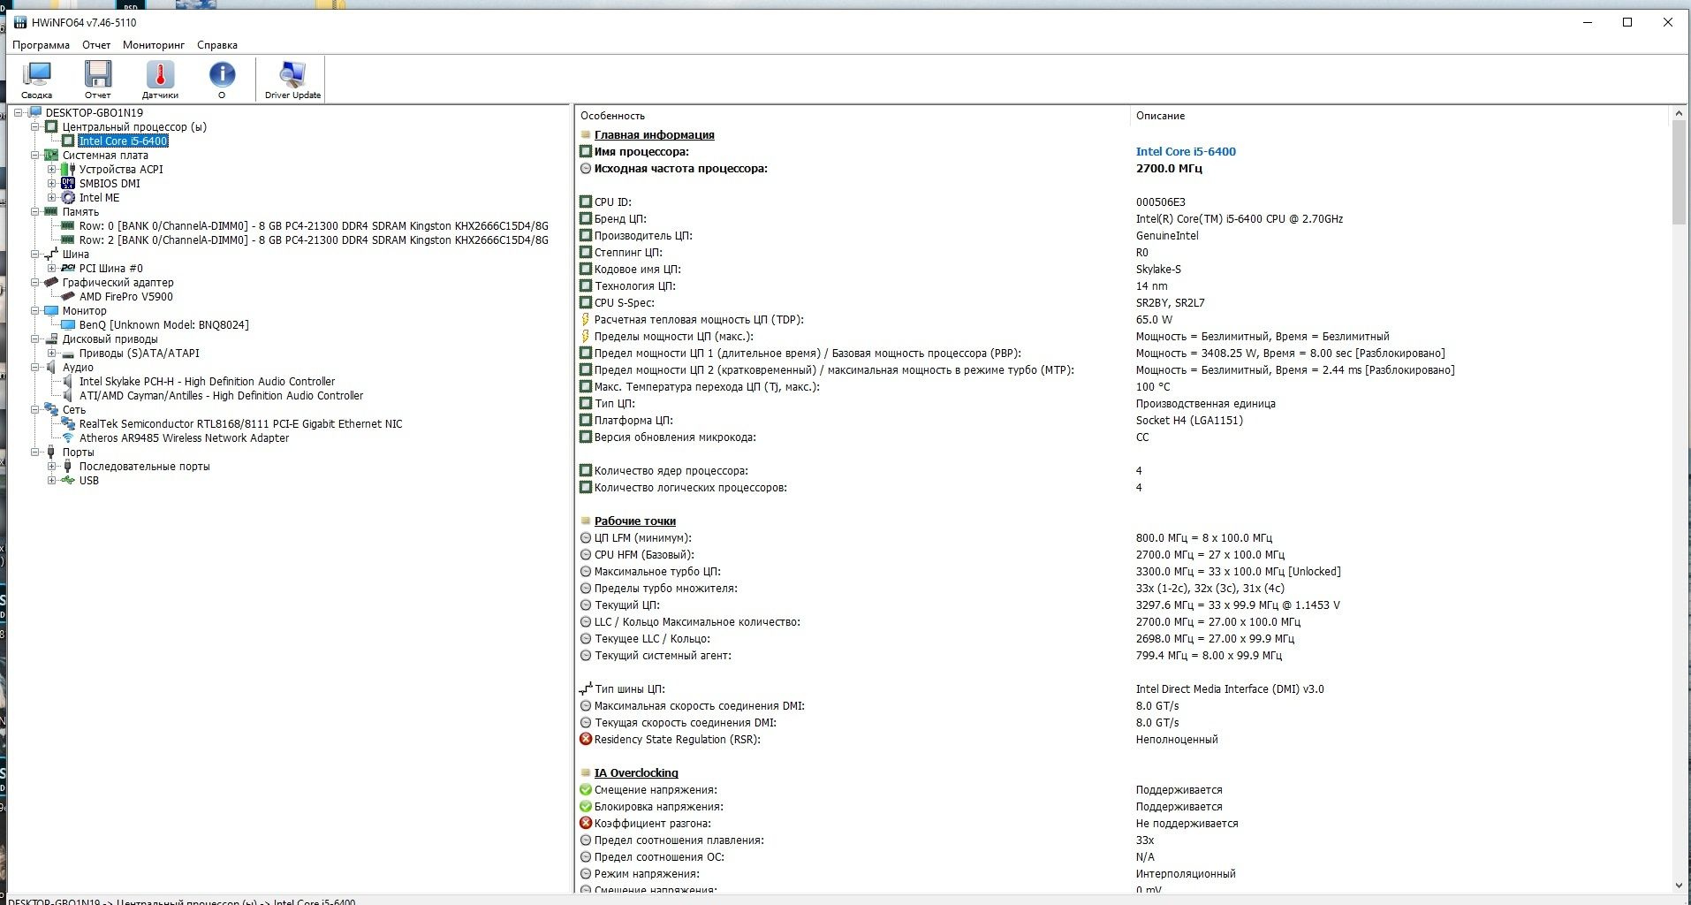Image resolution: width=1691 pixels, height=905 pixels.
Task: Select the Системная плата tree item
Action: (105, 155)
